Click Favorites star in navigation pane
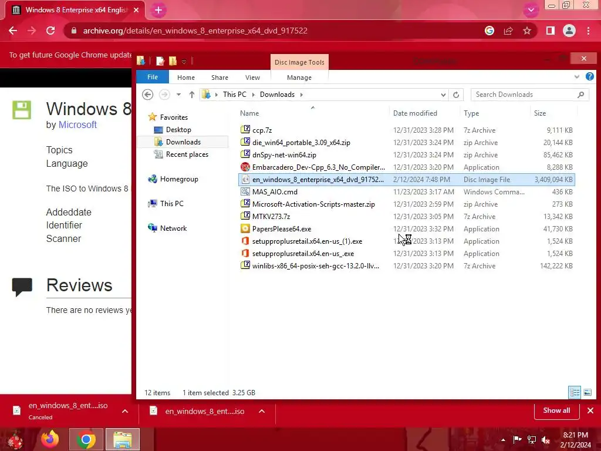The image size is (601, 451). click(x=153, y=117)
